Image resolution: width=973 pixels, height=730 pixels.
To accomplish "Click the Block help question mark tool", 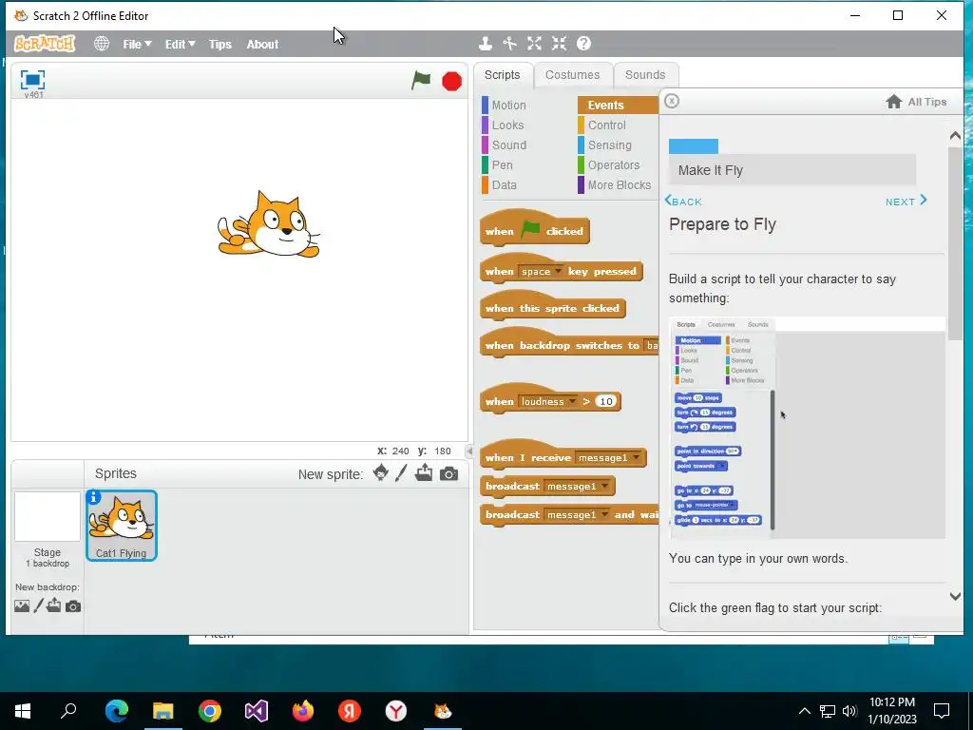I will [584, 44].
